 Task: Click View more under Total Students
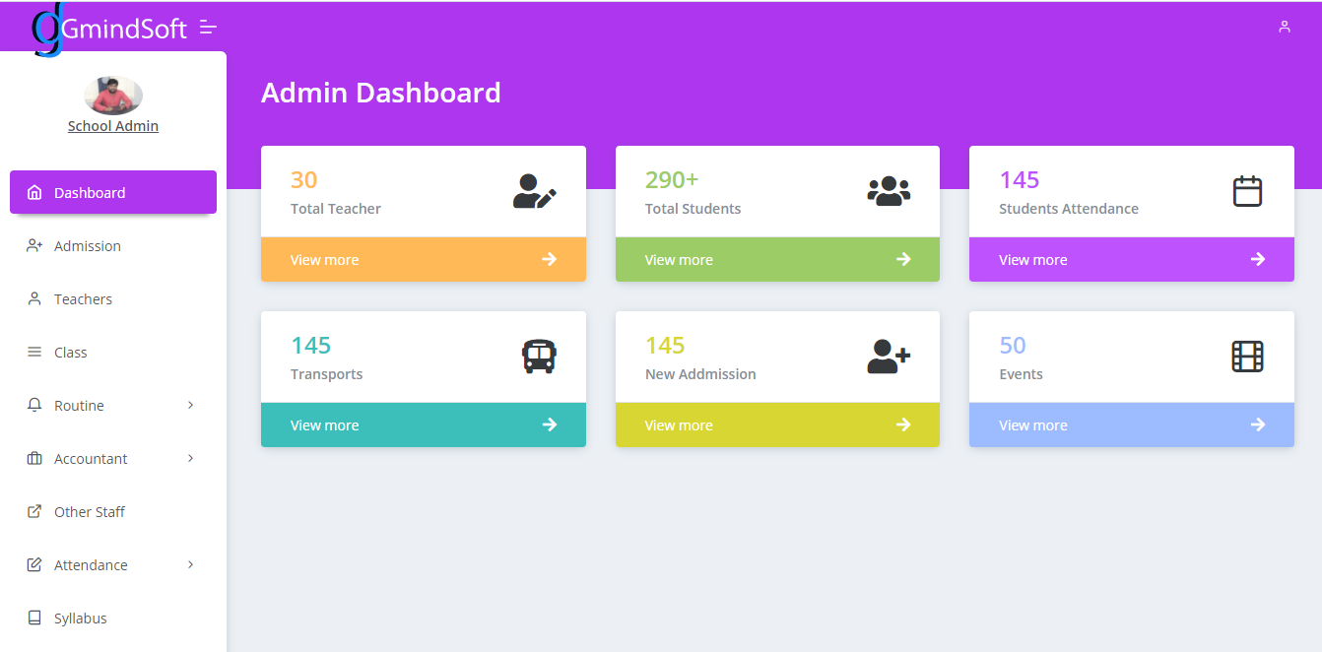pyautogui.click(x=679, y=260)
